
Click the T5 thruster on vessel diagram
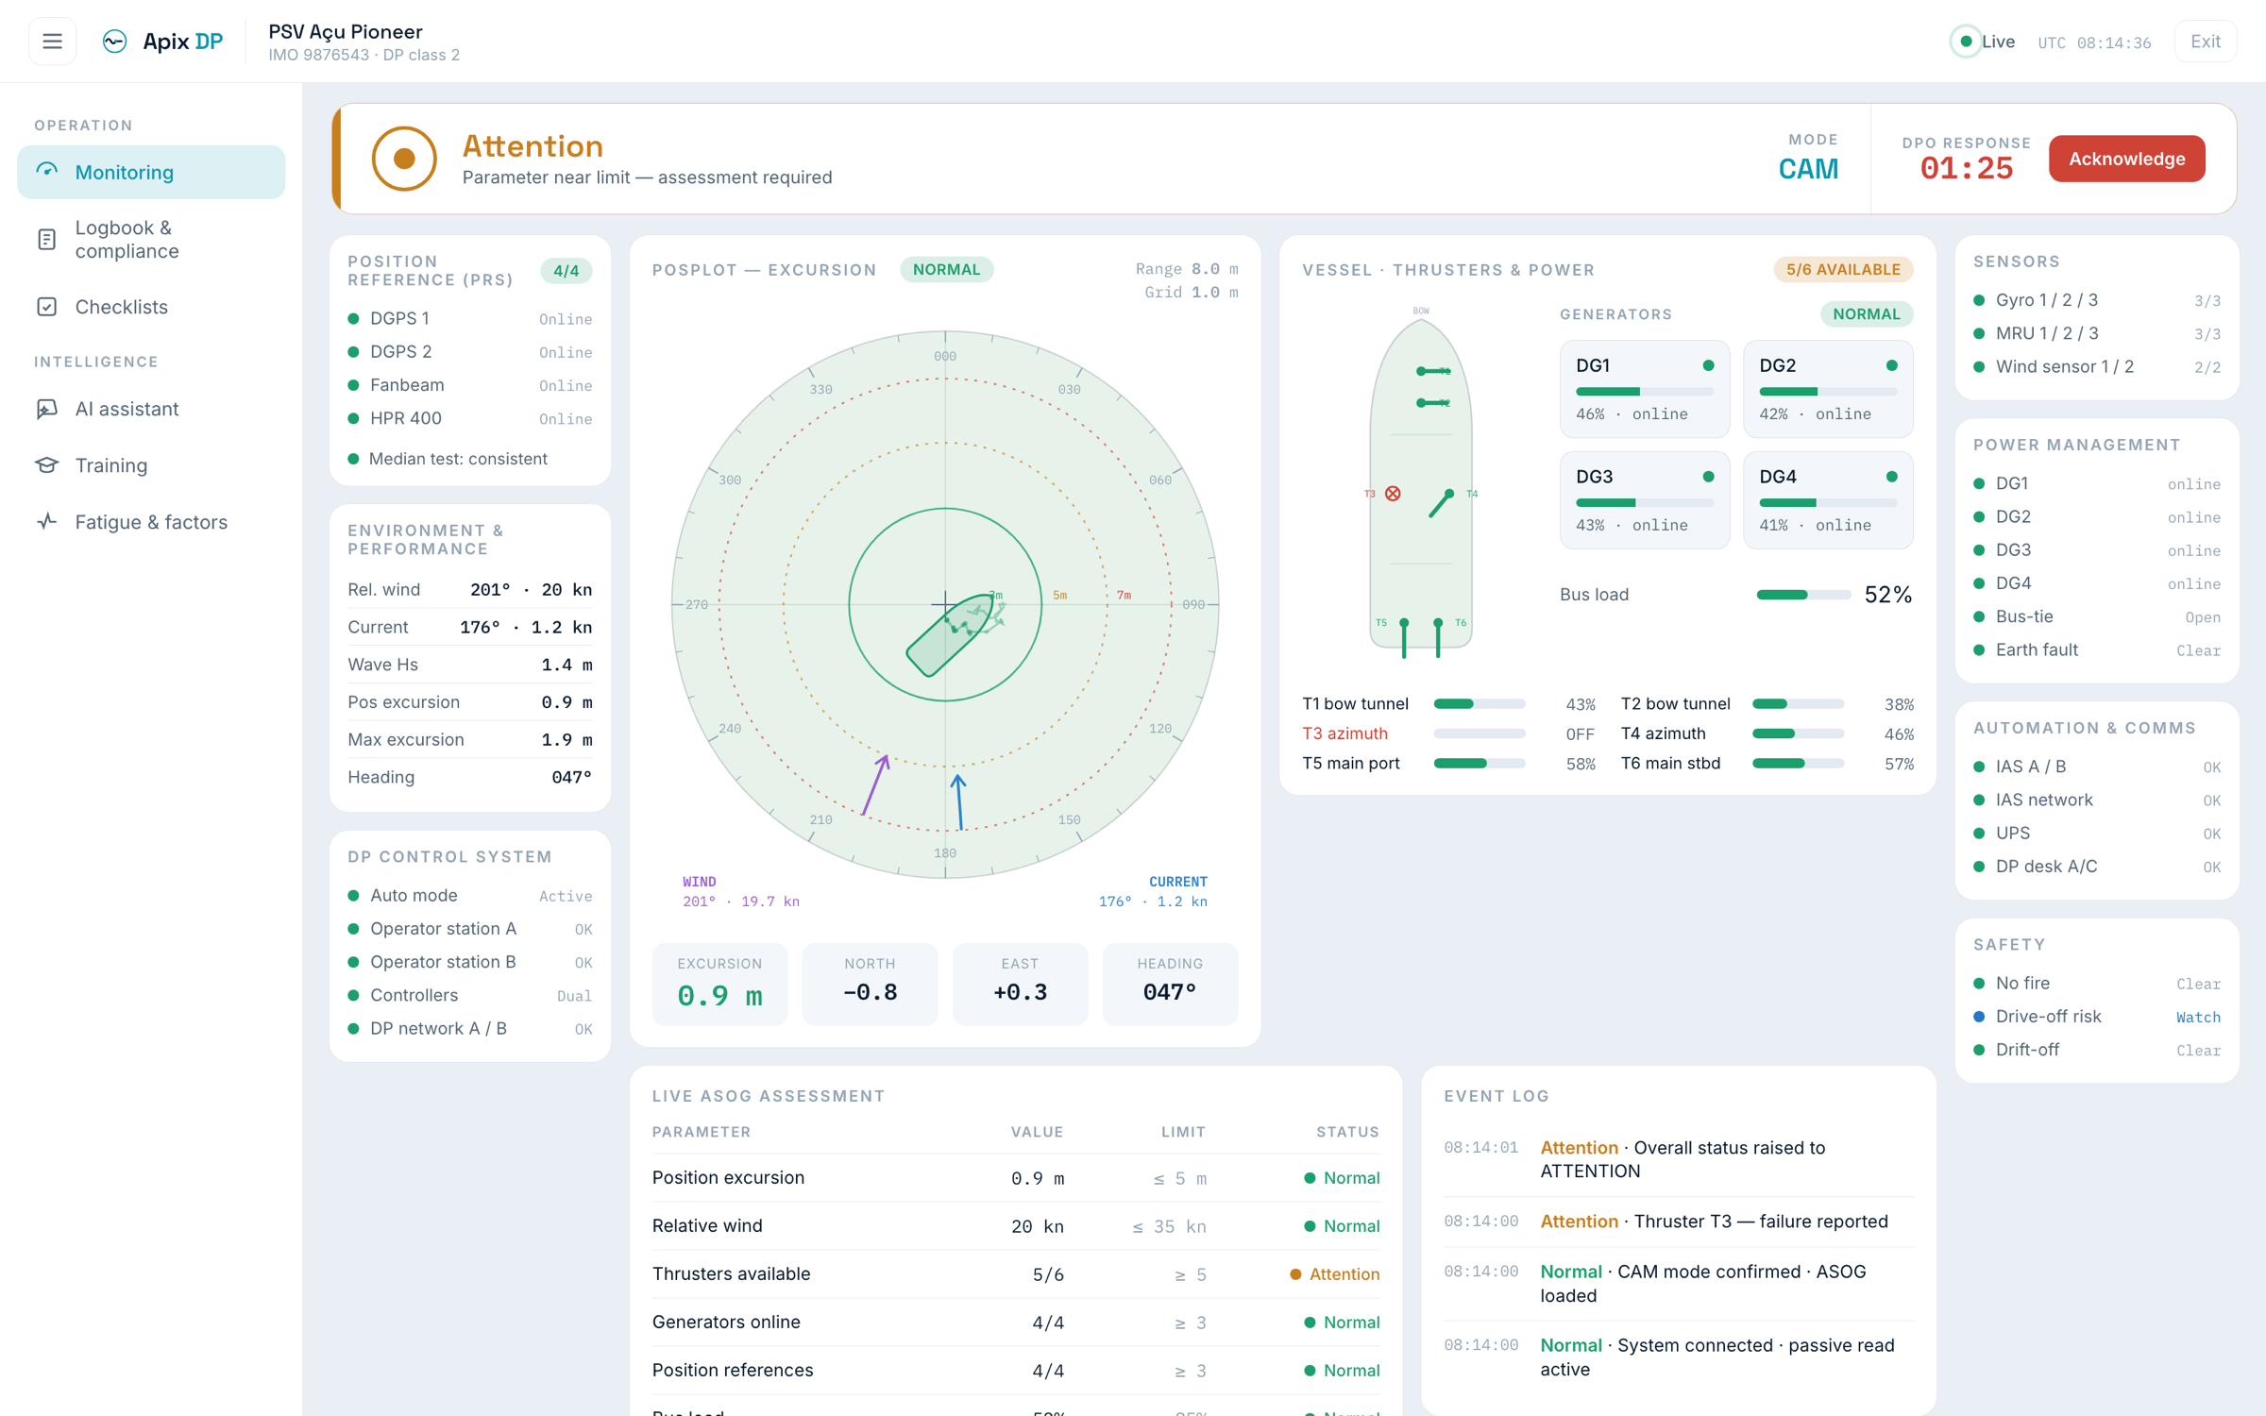(1404, 638)
